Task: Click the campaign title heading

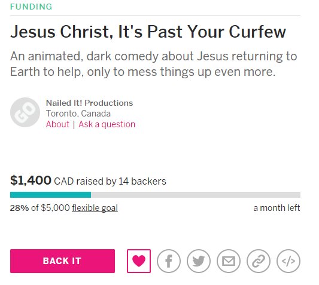Action: 148,32
